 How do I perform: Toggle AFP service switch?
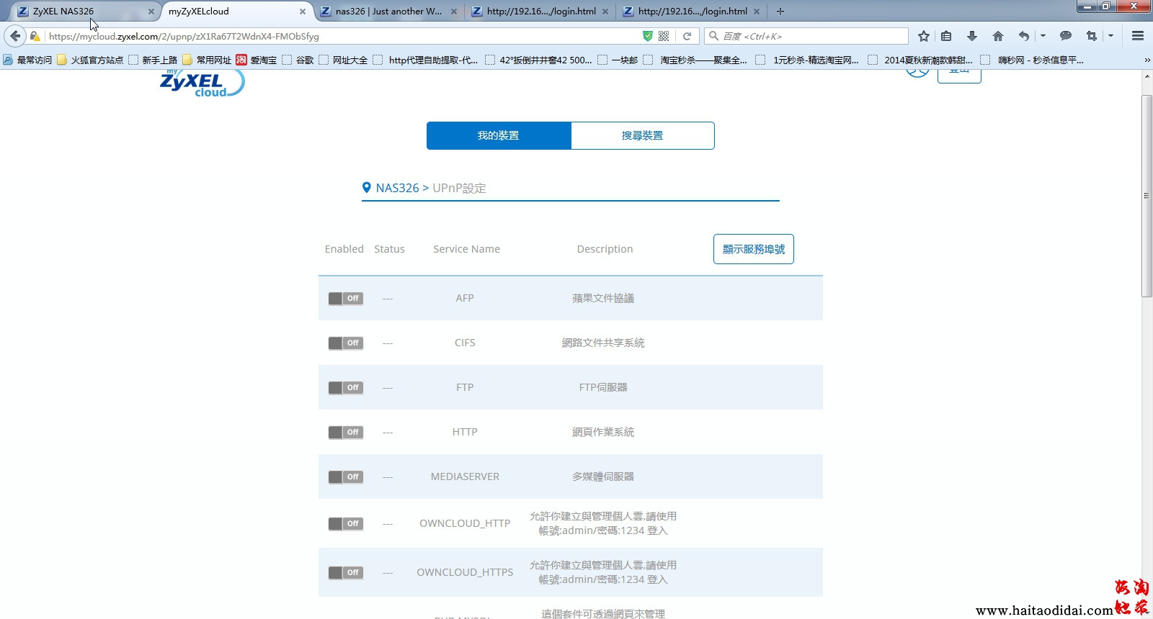[346, 298]
